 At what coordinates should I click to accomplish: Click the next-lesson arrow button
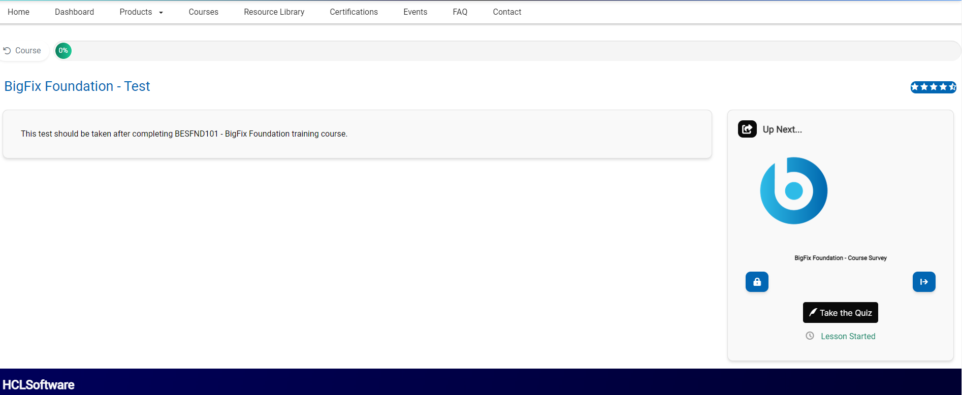click(x=924, y=282)
